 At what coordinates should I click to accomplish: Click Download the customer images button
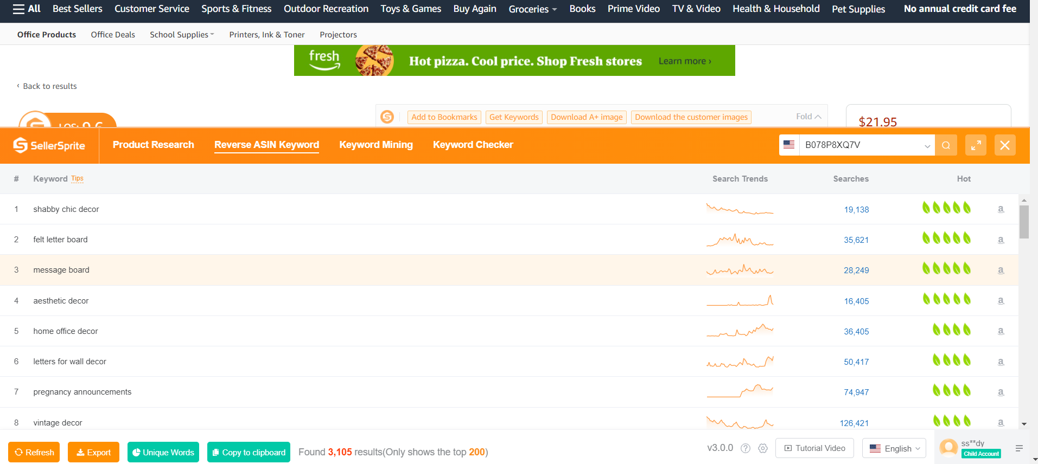pyautogui.click(x=691, y=117)
